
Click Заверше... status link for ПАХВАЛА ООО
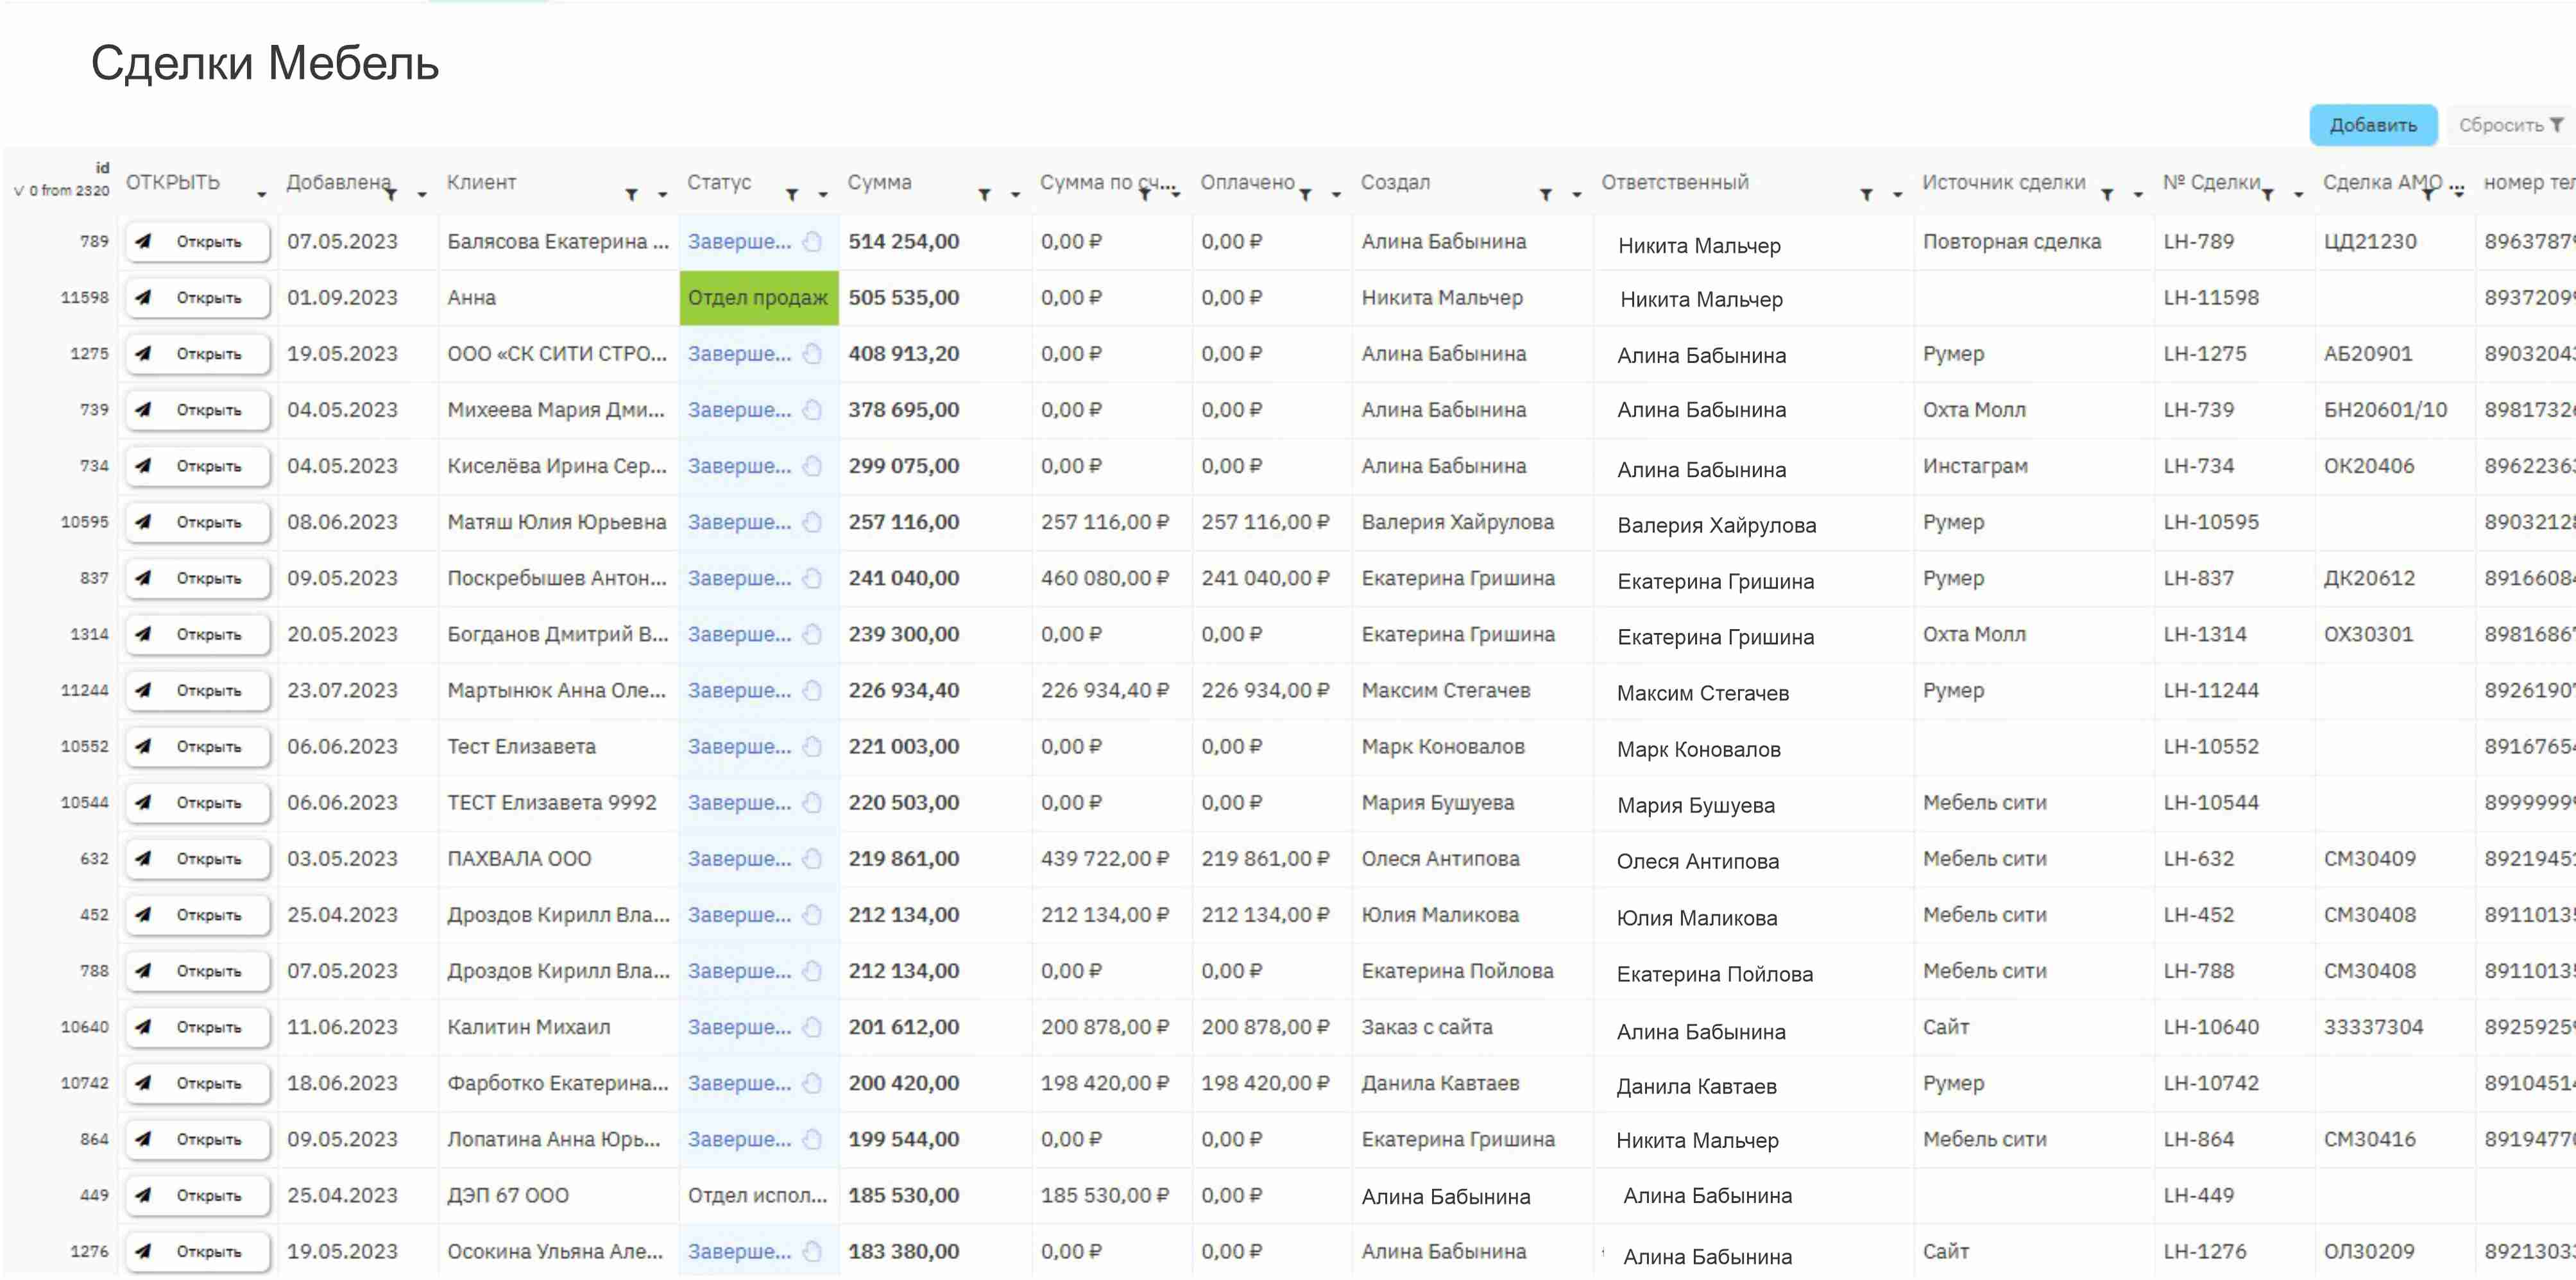tap(739, 858)
